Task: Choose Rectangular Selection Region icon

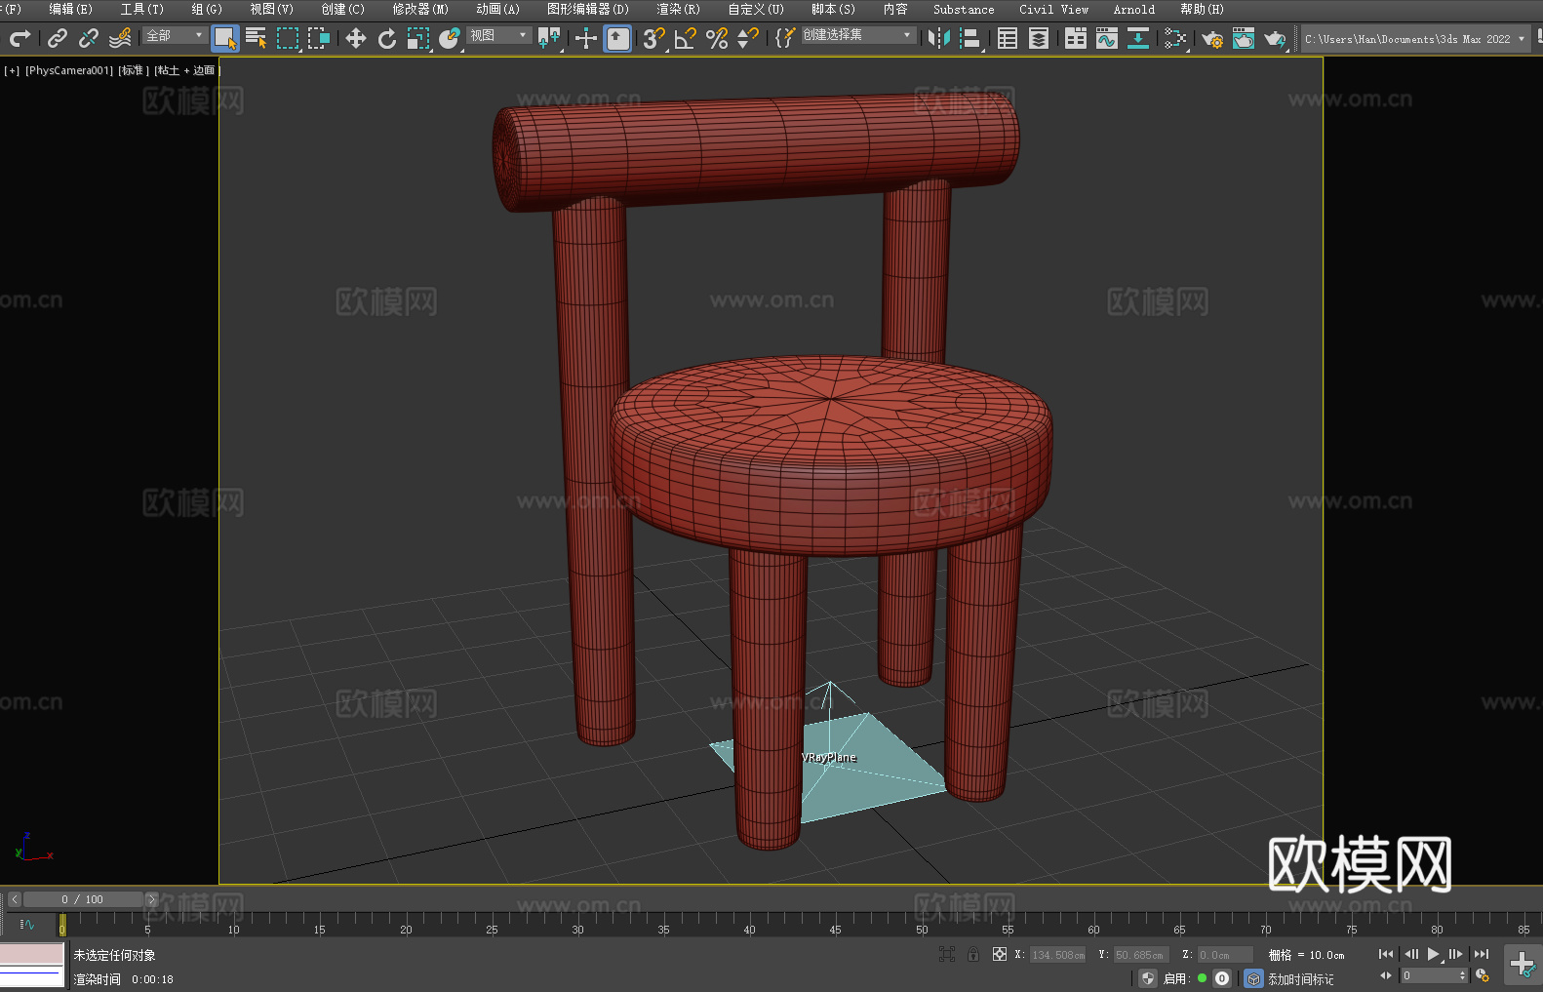Action: pos(288,39)
